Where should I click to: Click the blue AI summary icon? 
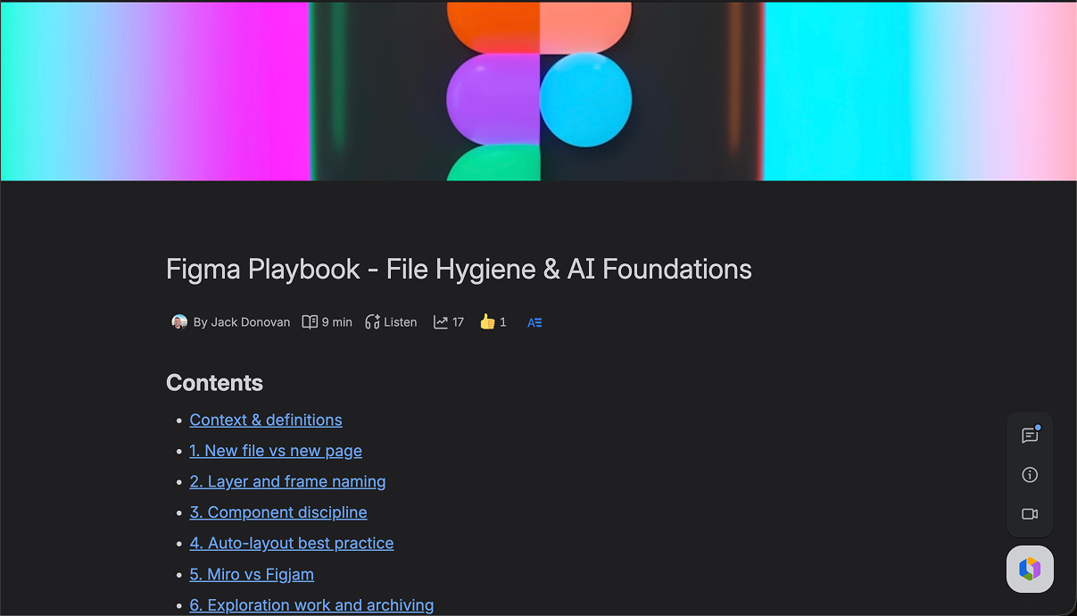pos(534,323)
